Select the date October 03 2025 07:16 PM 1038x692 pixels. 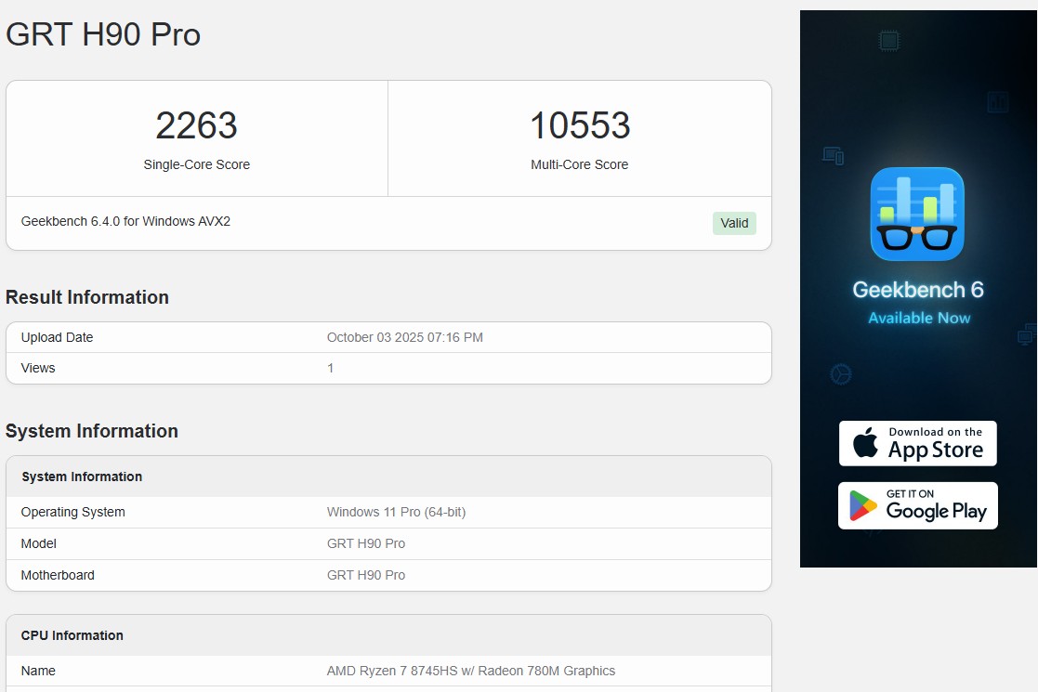(x=405, y=337)
